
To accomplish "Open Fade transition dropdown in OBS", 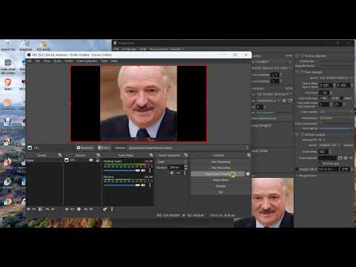I will 172,162.
